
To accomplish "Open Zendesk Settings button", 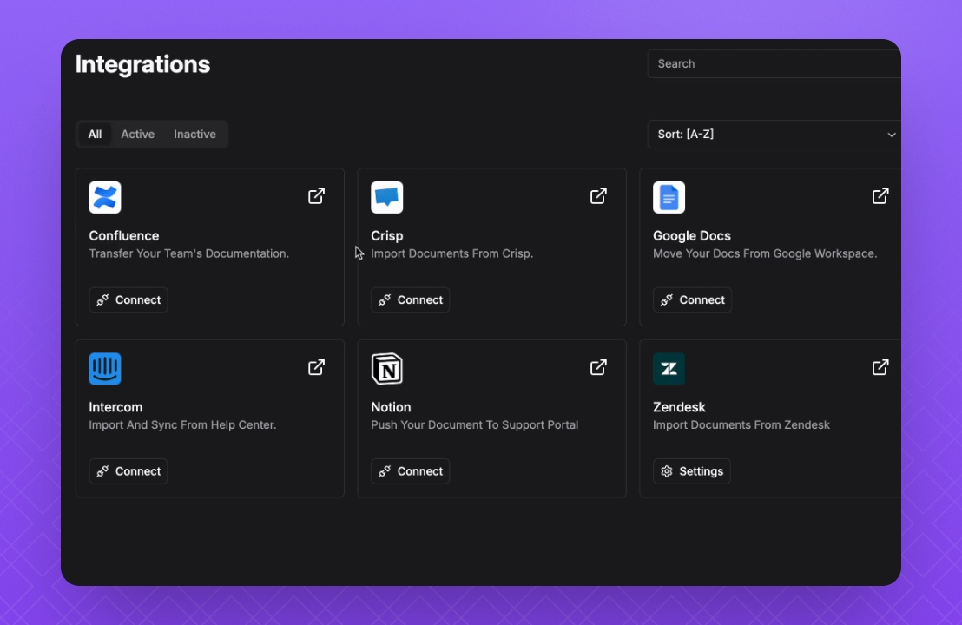I will [692, 471].
